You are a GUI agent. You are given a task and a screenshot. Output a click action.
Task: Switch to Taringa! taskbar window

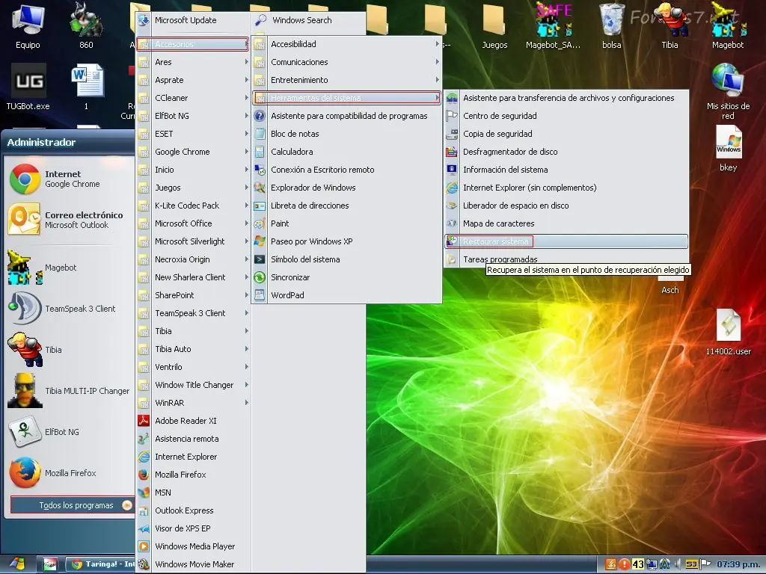pos(100,564)
